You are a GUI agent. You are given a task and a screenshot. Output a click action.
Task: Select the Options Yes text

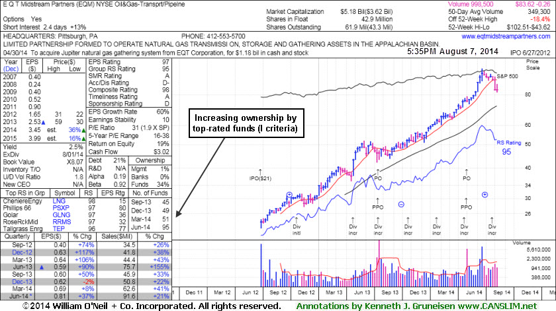tap(23, 19)
